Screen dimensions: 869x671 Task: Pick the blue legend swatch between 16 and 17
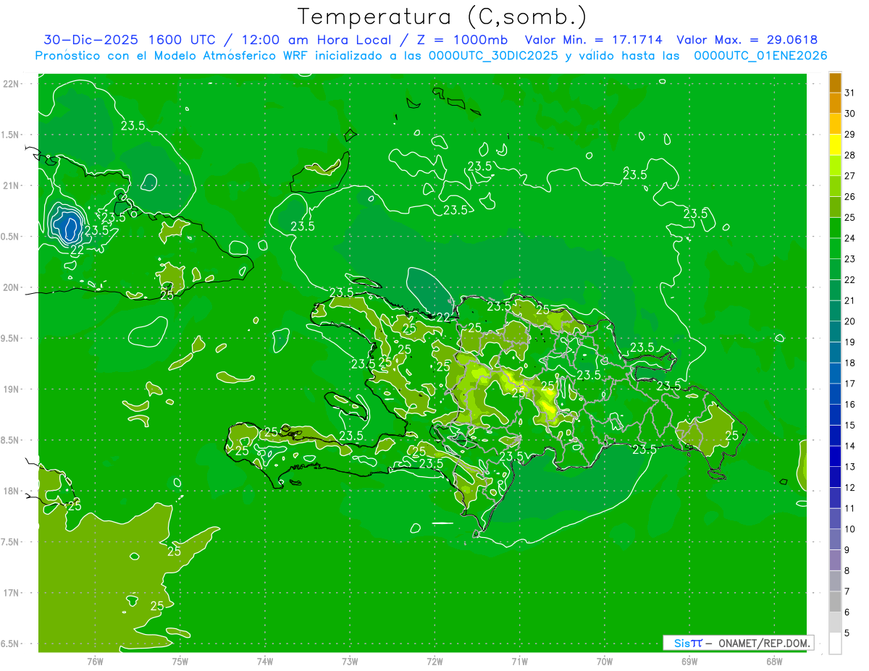[x=835, y=394]
